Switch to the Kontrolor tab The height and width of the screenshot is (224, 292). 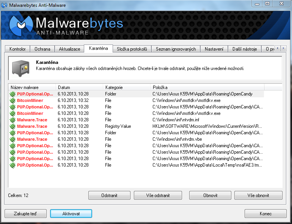click(x=17, y=49)
